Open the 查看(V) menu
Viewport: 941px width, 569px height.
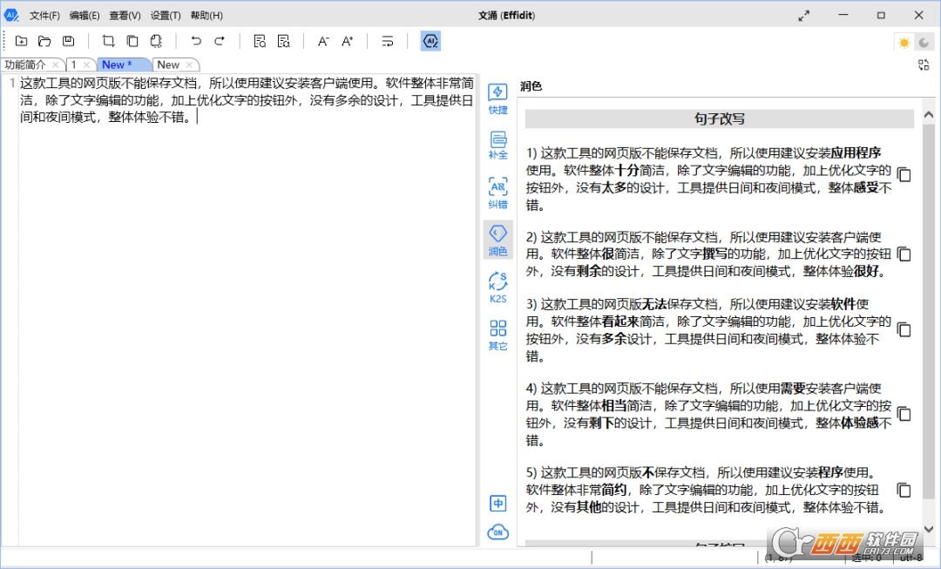125,16
